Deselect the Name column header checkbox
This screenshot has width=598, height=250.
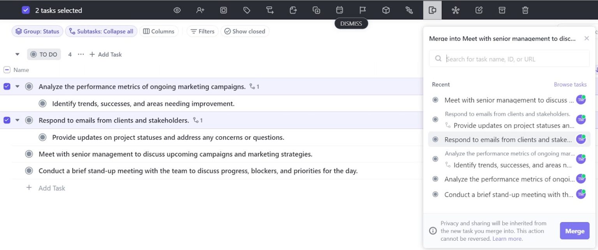coord(6,69)
